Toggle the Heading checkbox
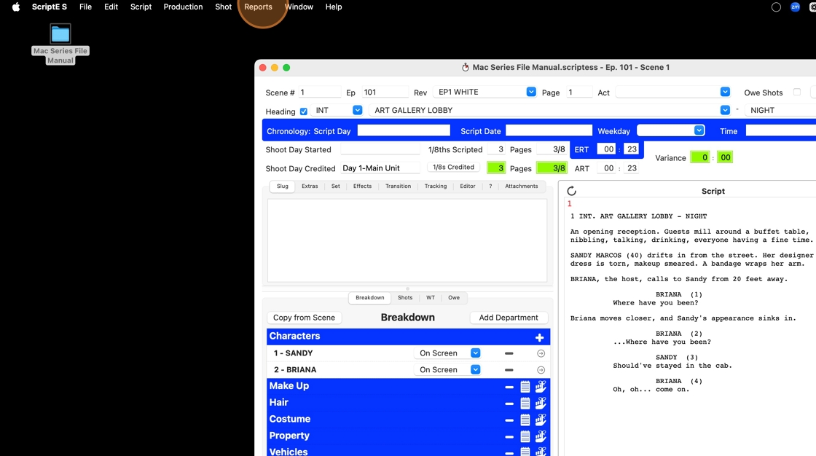This screenshot has width=816, height=456. [304, 111]
